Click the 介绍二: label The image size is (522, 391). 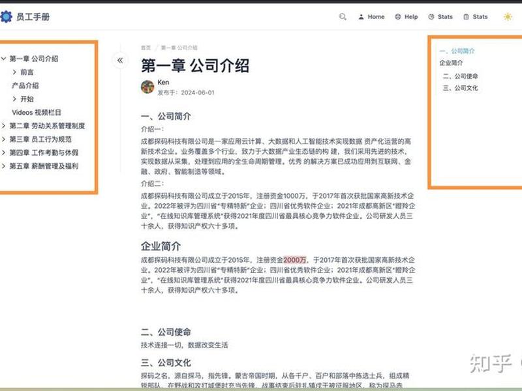(152, 184)
